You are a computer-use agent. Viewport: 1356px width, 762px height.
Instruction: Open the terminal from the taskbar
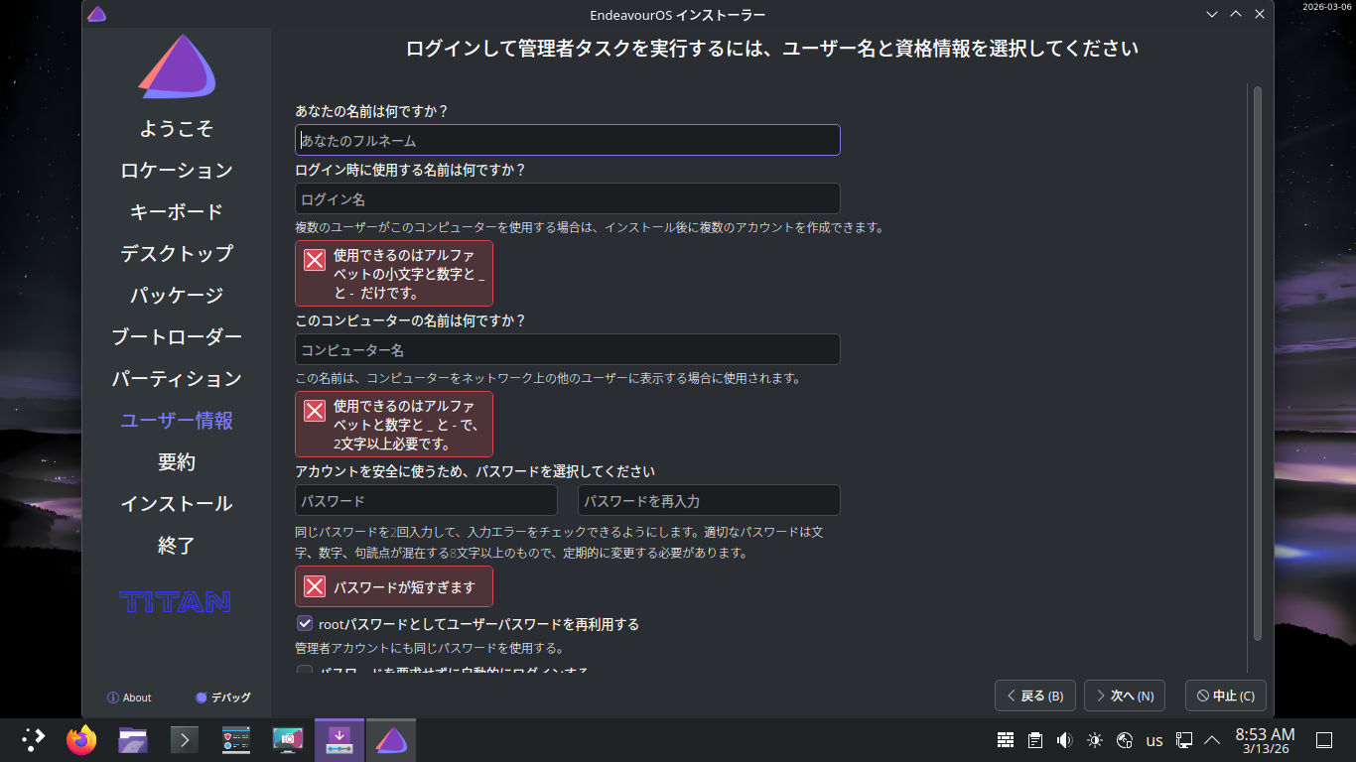click(185, 739)
